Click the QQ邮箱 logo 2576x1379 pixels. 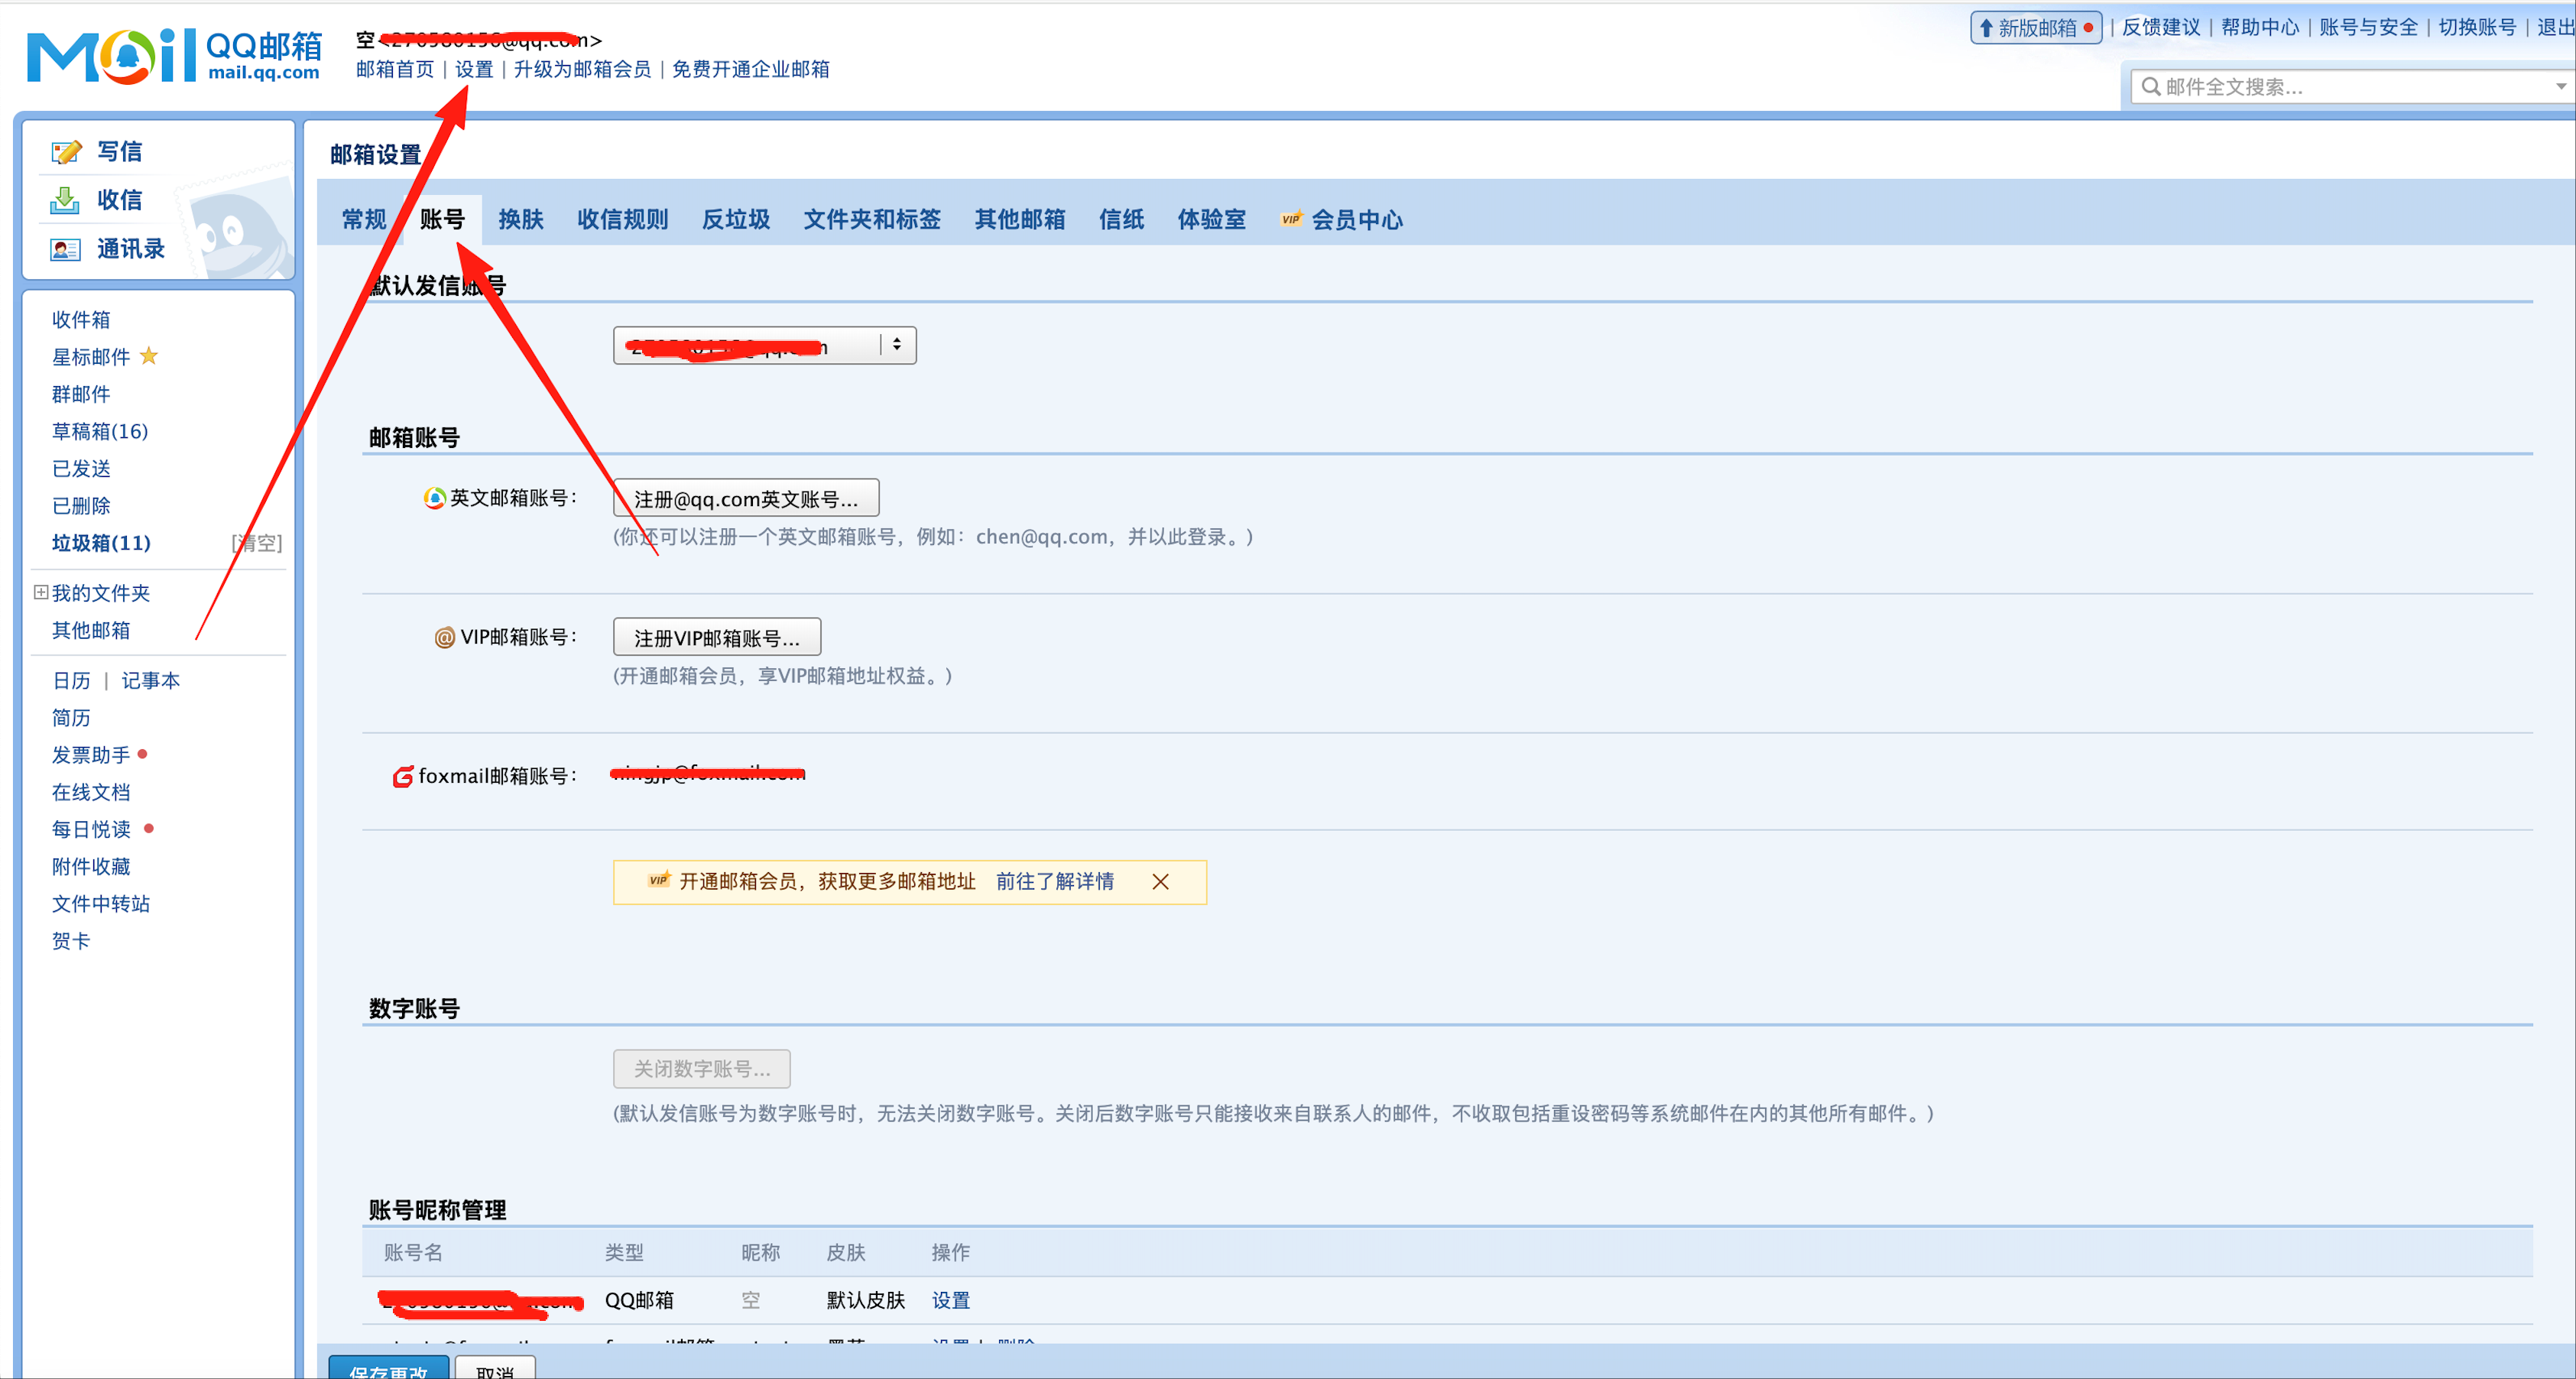[174, 56]
